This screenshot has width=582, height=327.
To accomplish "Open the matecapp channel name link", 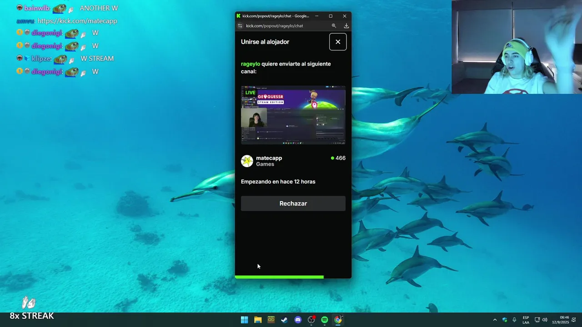I will click(x=269, y=158).
